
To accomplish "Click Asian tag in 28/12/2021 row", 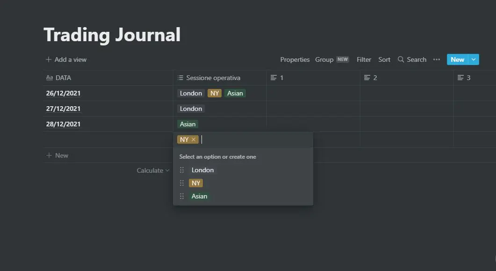I will (187, 124).
